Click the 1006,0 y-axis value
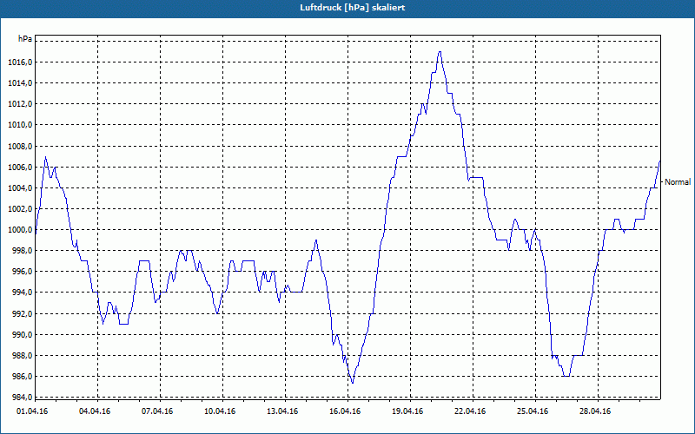Image resolution: width=695 pixels, height=434 pixels. point(20,167)
